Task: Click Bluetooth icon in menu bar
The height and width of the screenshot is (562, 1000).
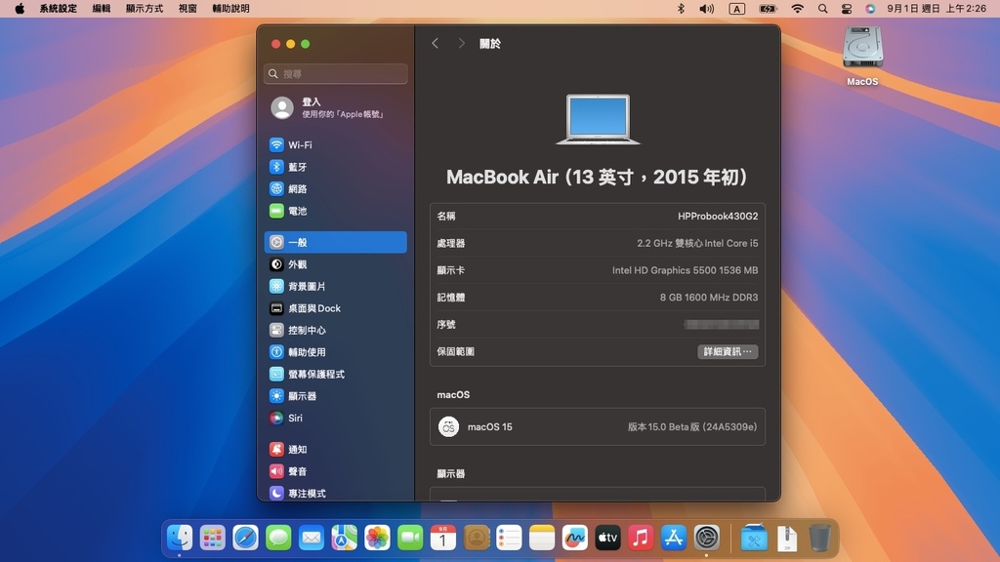Action: pyautogui.click(x=681, y=8)
